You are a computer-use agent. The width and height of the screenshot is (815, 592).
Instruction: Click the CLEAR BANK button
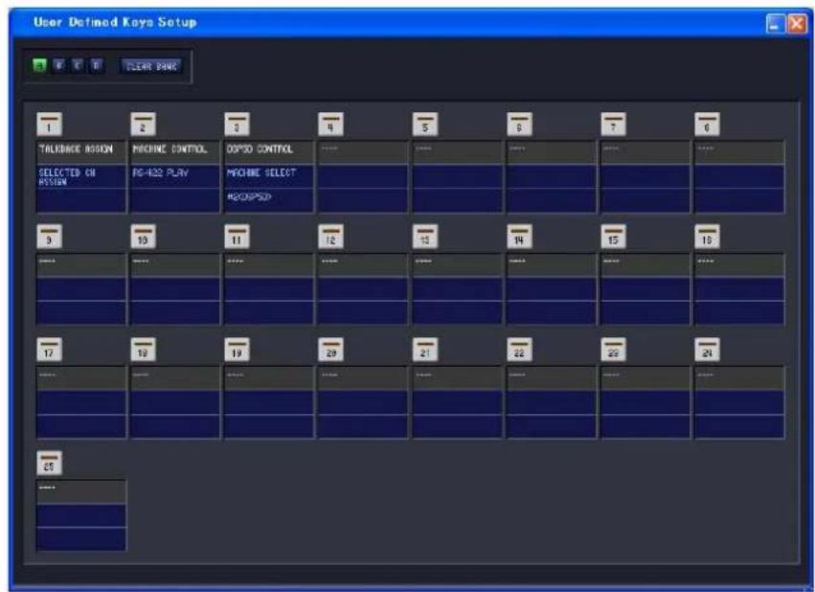(151, 66)
